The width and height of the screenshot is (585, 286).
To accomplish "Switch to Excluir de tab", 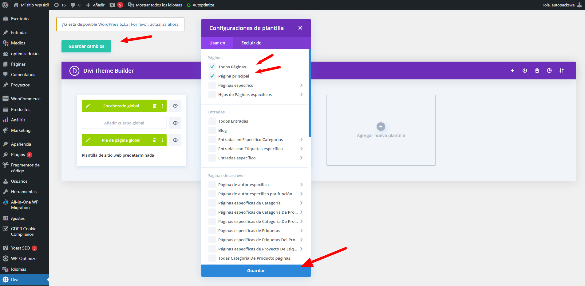I will 251,43.
